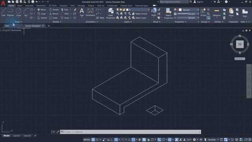Viewport: 252px width, 142px height.
Task: Expand the Annotation panel
Action: [91, 22]
